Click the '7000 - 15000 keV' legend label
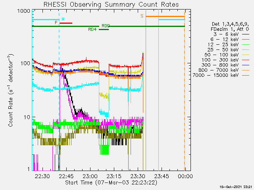Image resolution: width=254 pixels, height=190 pixels. coord(216,75)
